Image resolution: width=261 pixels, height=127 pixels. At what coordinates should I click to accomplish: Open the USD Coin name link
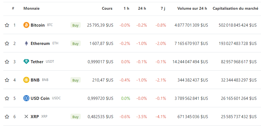click(x=40, y=98)
